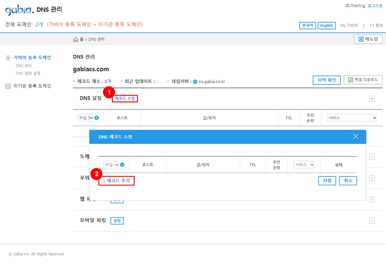Click 로그아웃 link

tap(375, 6)
